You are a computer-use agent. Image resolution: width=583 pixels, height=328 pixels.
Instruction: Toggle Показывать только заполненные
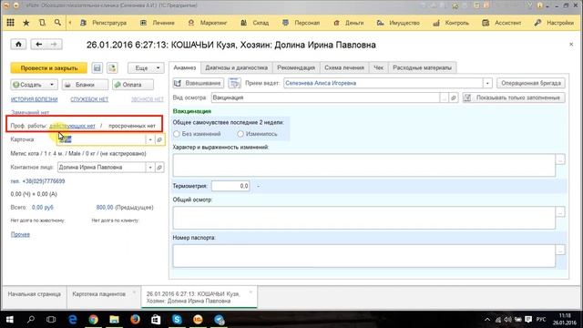(514, 97)
